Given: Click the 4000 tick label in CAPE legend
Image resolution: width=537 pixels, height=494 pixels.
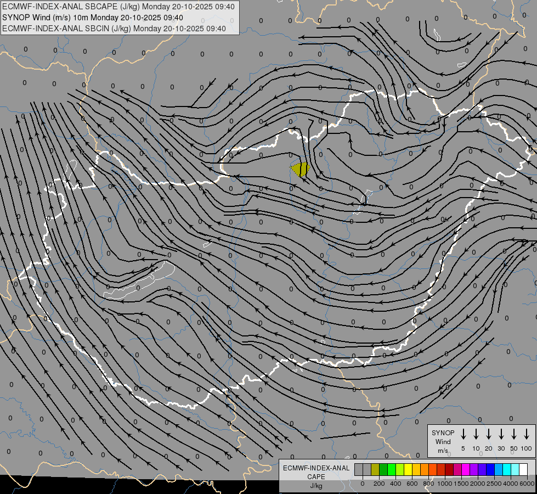Looking at the screenshot, I should [x=511, y=484].
